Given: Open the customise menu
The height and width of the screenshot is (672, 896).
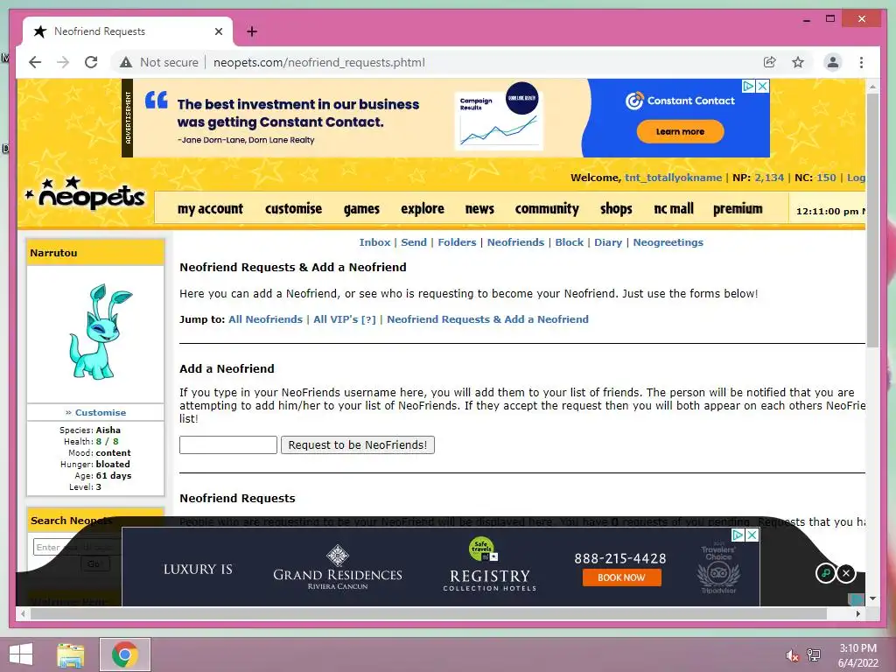Looking at the screenshot, I should 293,209.
